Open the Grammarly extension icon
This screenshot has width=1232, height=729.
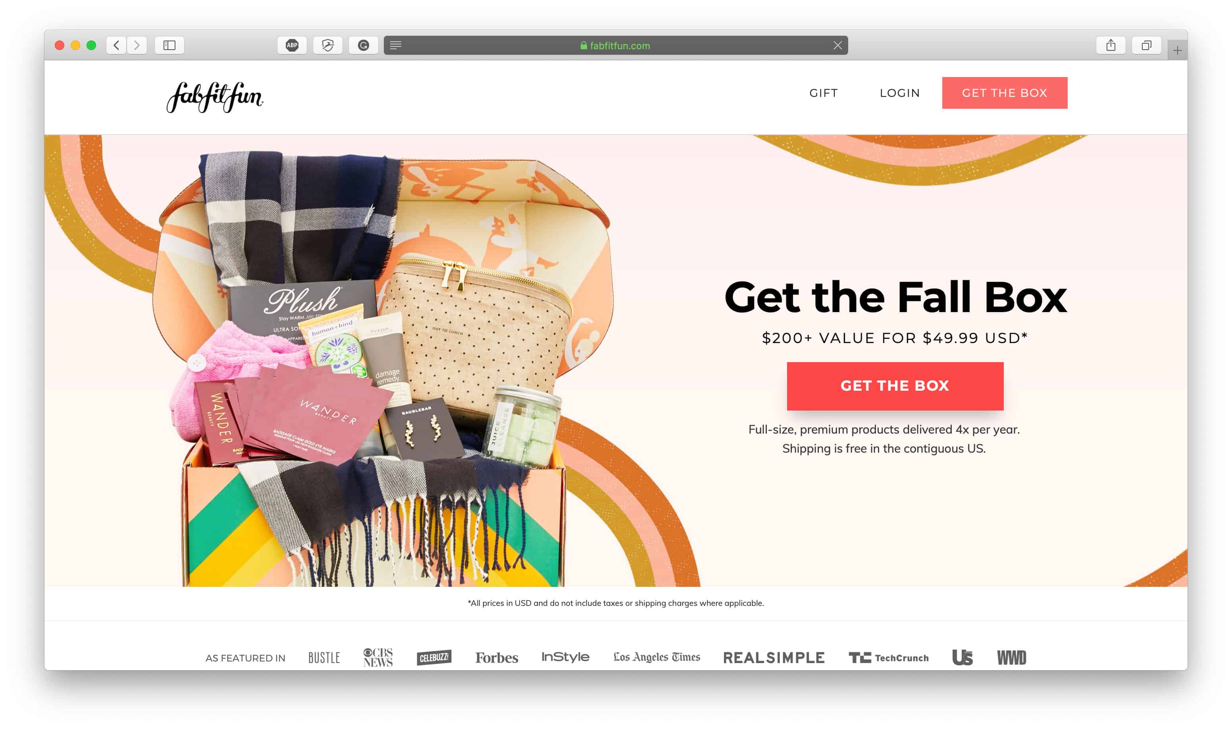(363, 45)
